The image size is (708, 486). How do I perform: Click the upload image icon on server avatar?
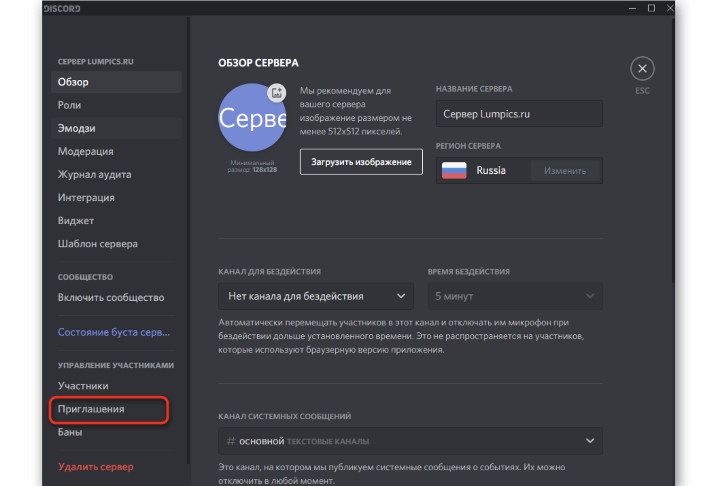point(277,93)
